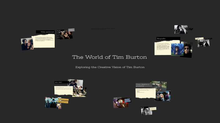Select the cream note under Año 1990

[x=63, y=90]
